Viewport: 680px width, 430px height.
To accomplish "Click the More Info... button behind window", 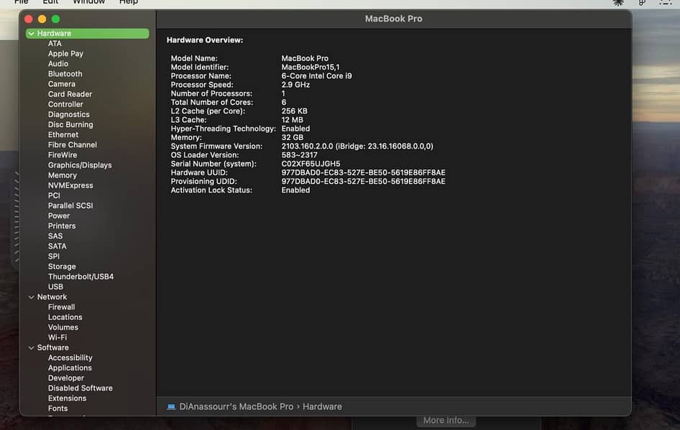I will pos(446,421).
